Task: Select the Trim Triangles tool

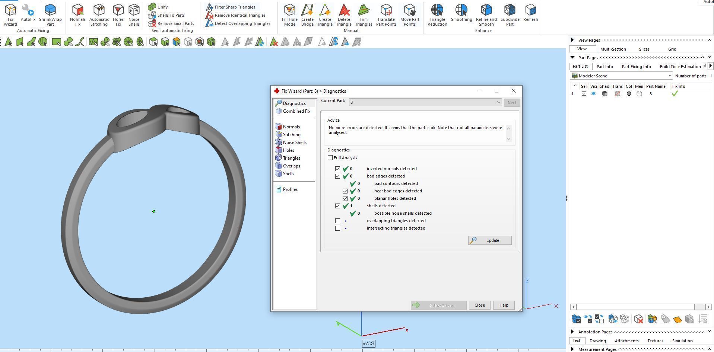Action: coord(364,15)
